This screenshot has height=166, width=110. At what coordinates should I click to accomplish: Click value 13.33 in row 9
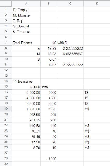[x=49, y=54]
